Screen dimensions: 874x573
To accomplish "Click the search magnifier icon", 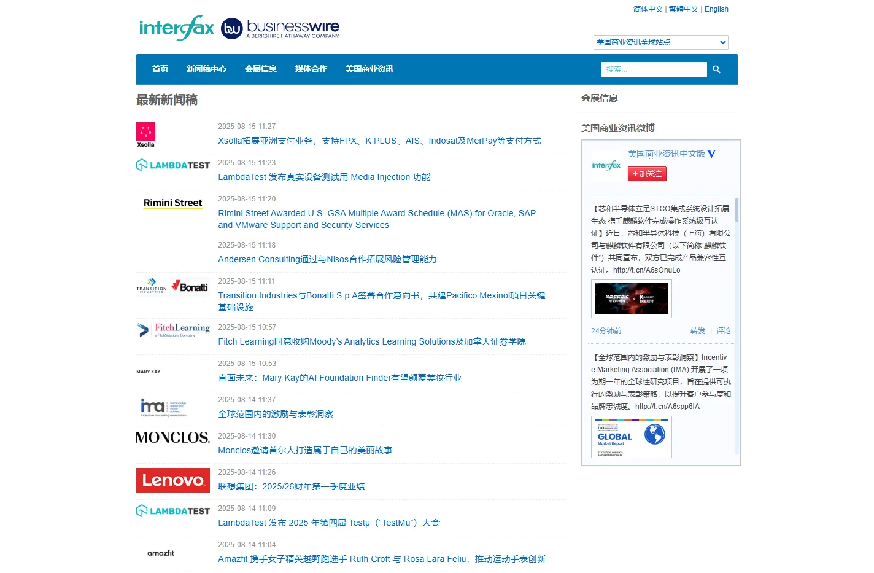I will [716, 69].
